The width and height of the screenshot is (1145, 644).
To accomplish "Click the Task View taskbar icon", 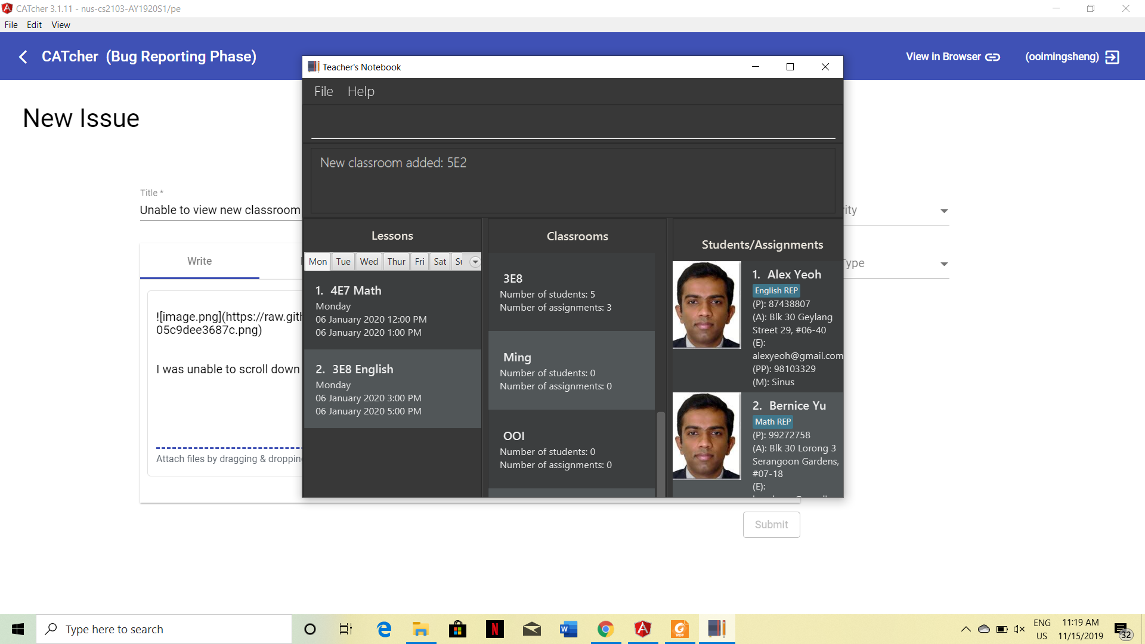I will point(346,629).
